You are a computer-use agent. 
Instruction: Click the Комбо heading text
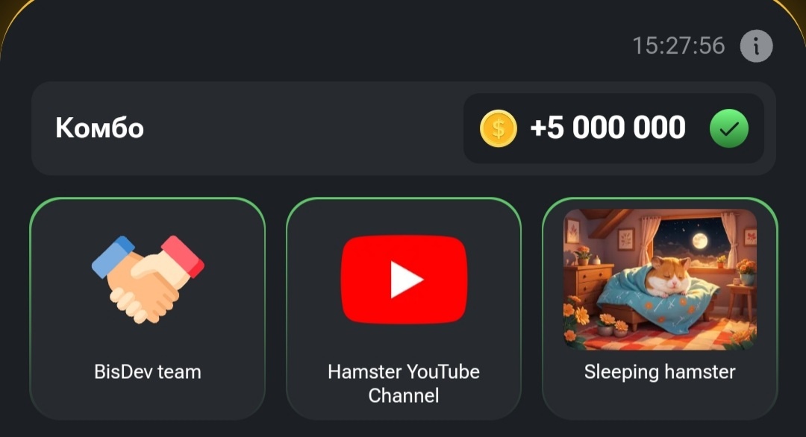pyautogui.click(x=100, y=128)
